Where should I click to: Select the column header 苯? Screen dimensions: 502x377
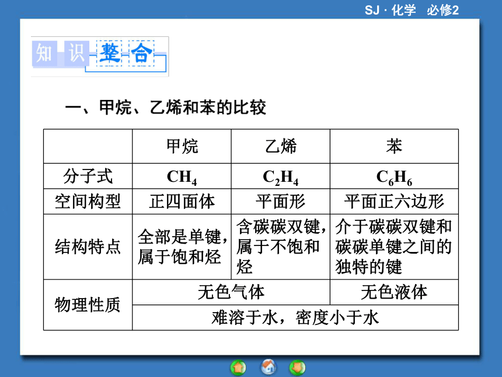[x=394, y=146]
